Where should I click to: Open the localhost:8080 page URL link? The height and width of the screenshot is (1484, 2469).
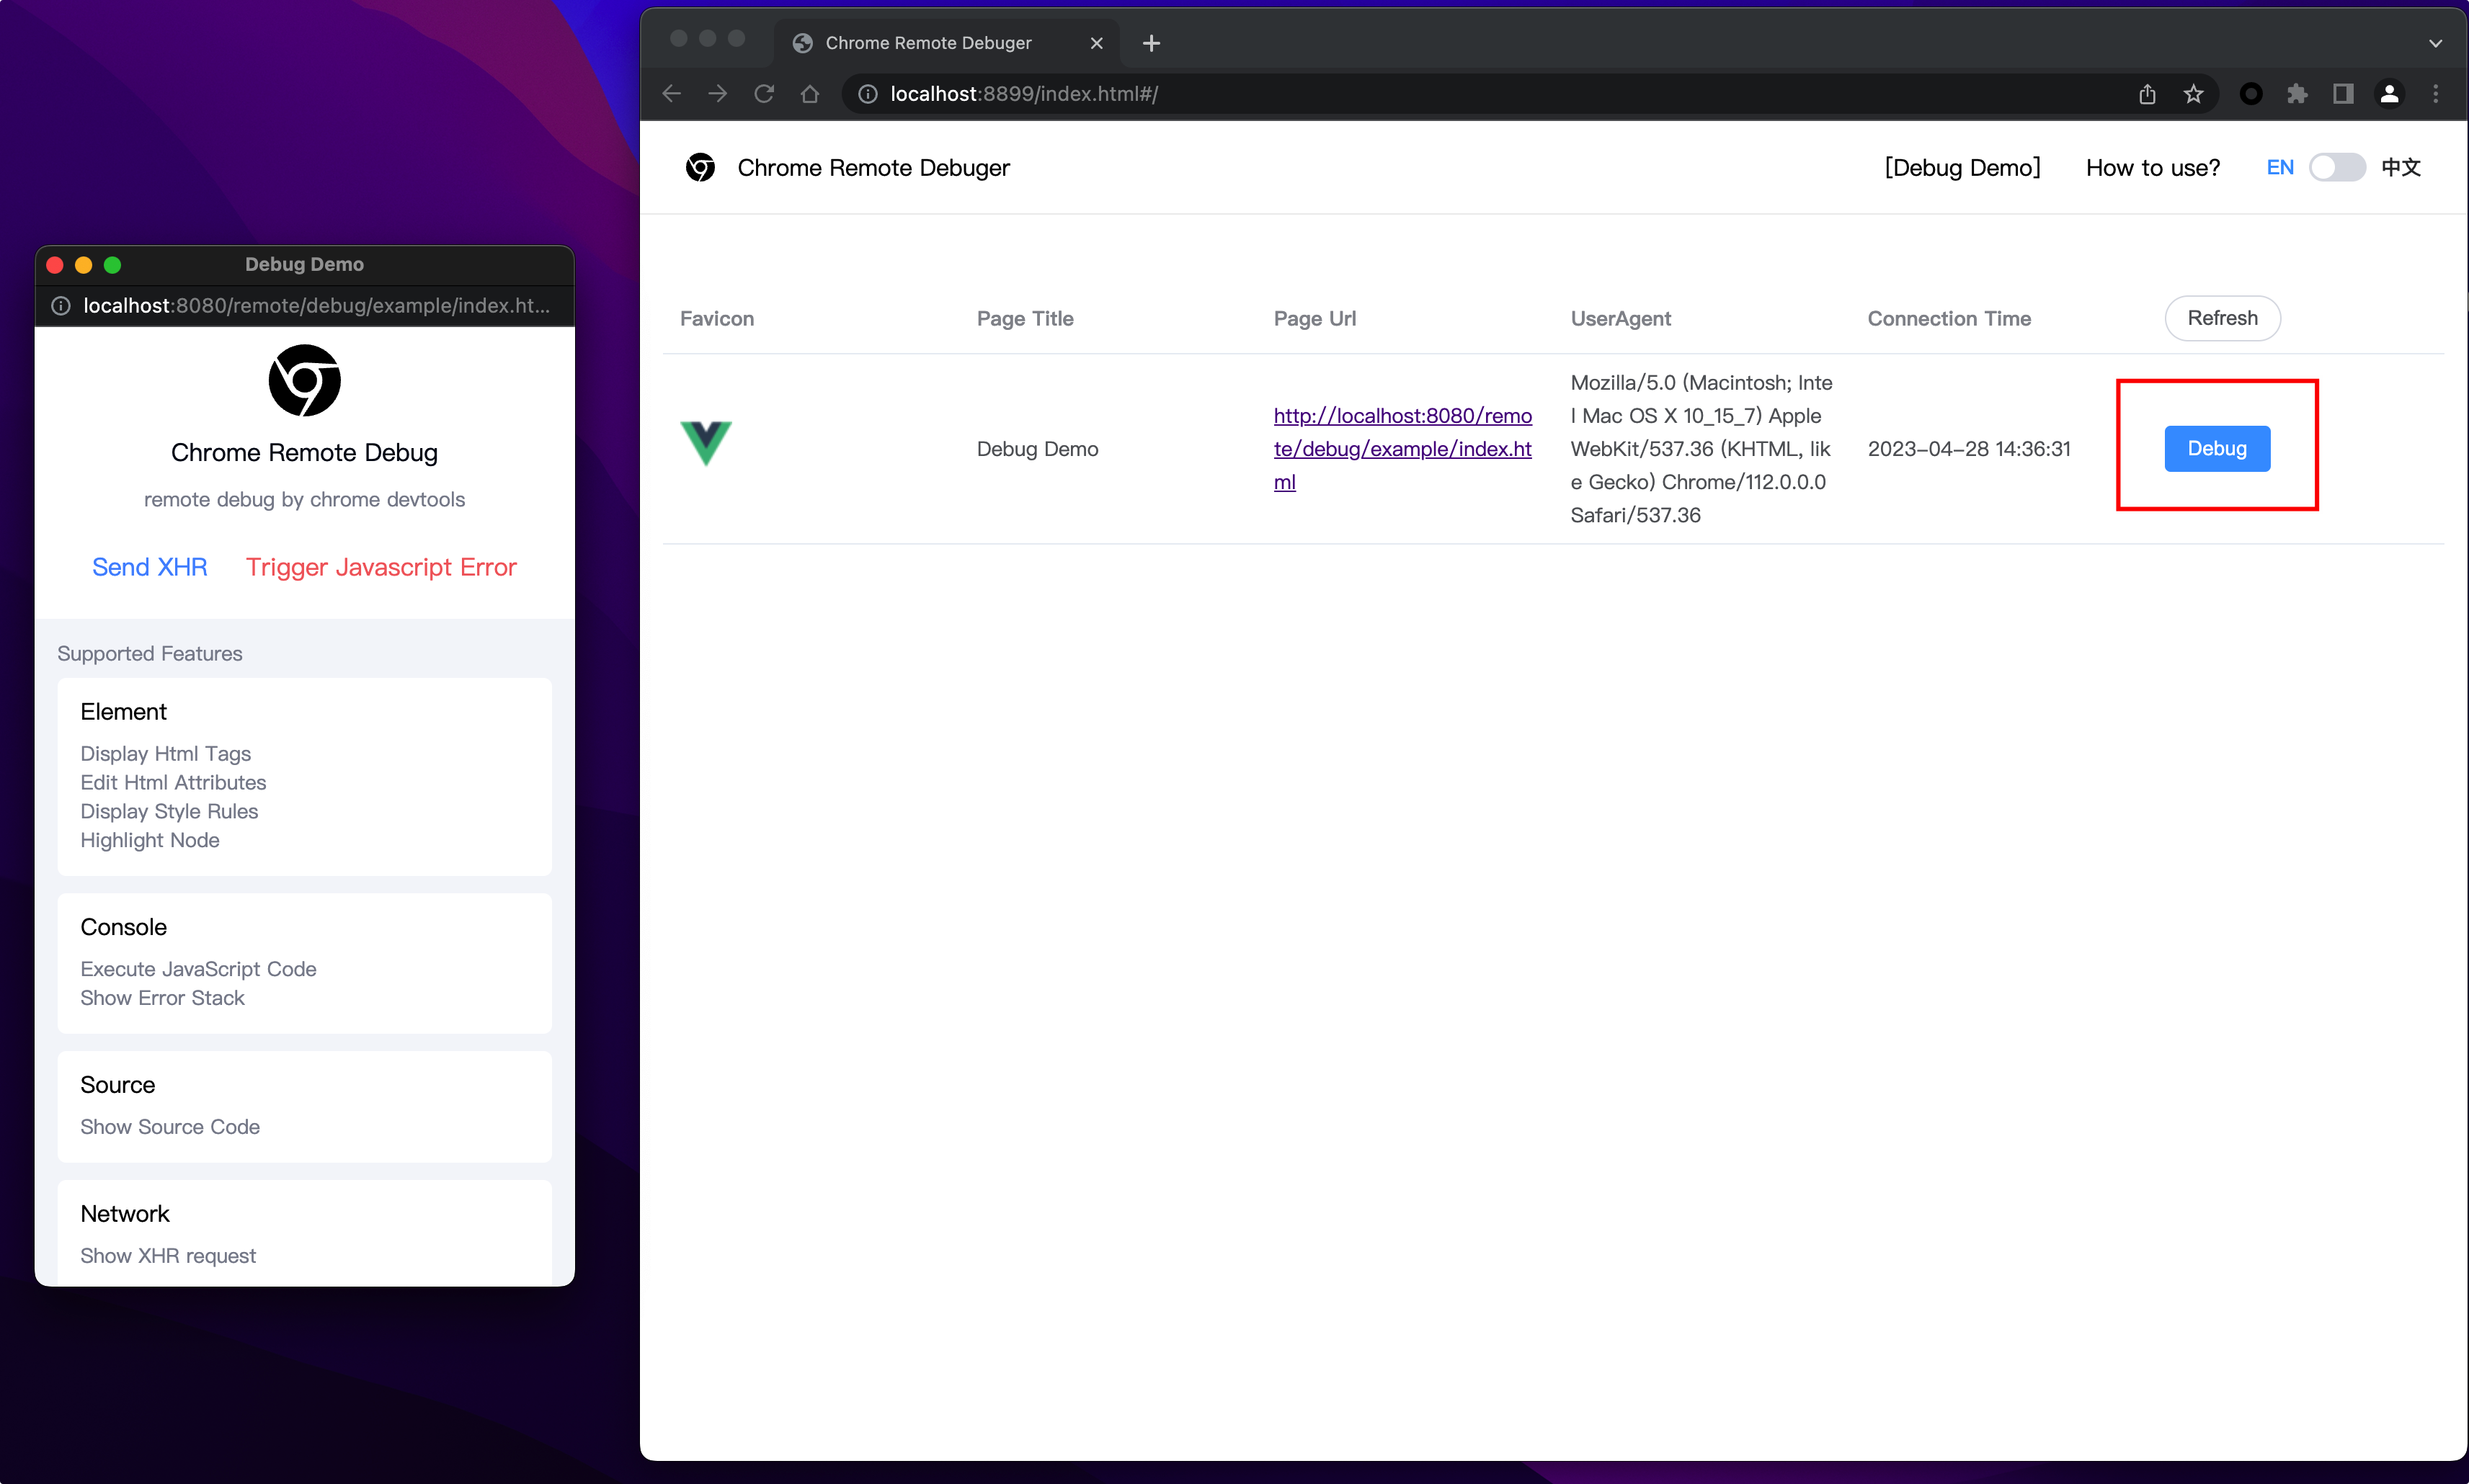click(x=1402, y=448)
